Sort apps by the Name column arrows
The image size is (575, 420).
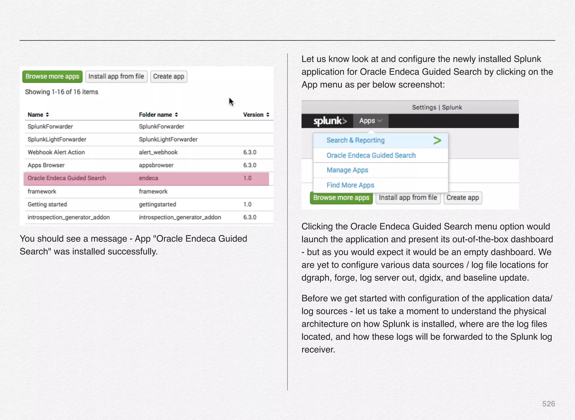[47, 115]
